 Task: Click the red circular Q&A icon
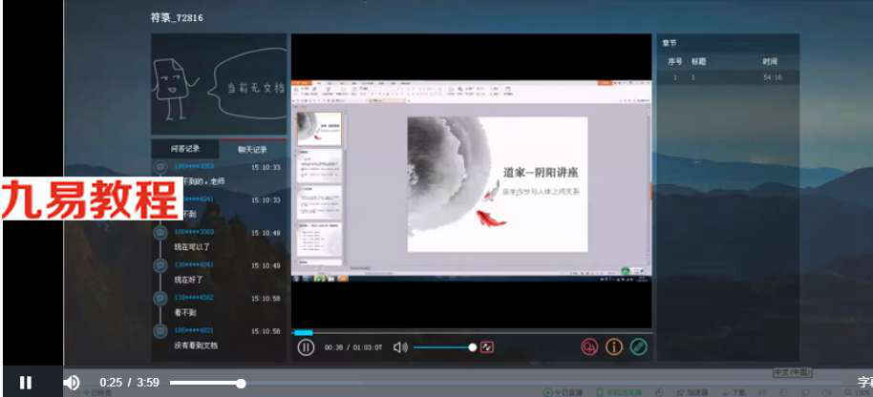[589, 347]
